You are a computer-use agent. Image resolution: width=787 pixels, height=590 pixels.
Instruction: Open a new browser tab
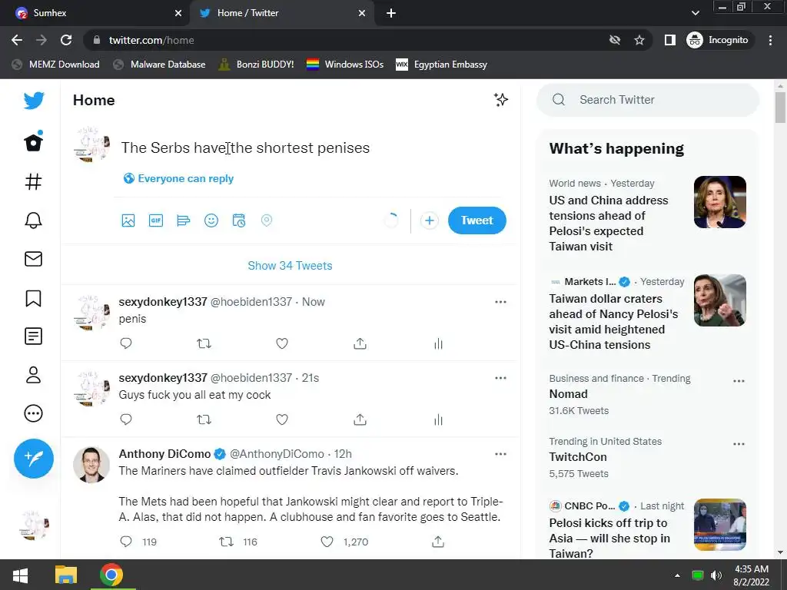pos(391,14)
